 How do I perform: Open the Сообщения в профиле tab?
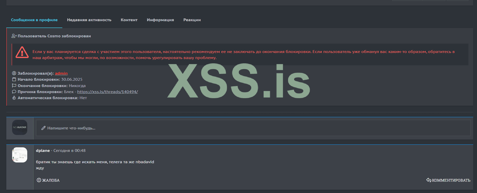[x=34, y=20]
